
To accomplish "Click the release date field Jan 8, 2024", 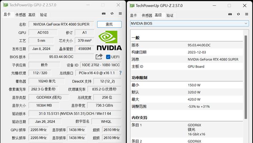I will pyautogui.click(x=41, y=49).
